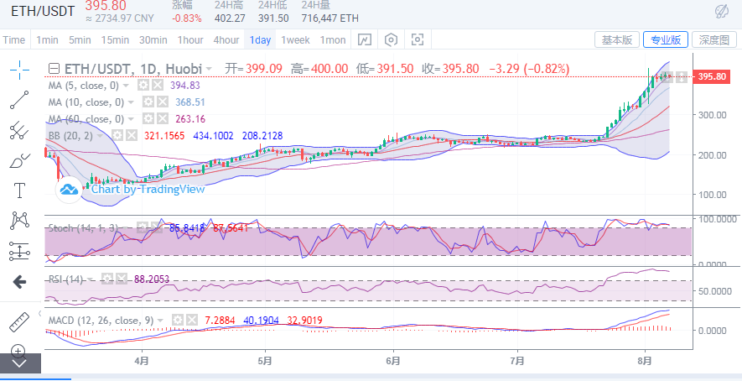This screenshot has width=742, height=381.
Task: Open the indicators chart icon in toolbar
Action: click(364, 39)
